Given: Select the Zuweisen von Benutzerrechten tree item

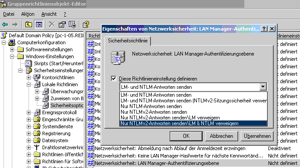Looking at the screenshot, I should (x=67, y=98).
